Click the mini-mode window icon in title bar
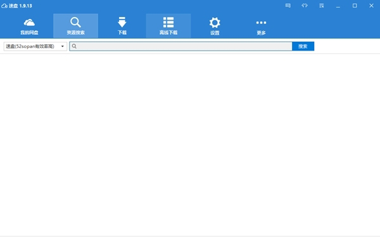 321,6
